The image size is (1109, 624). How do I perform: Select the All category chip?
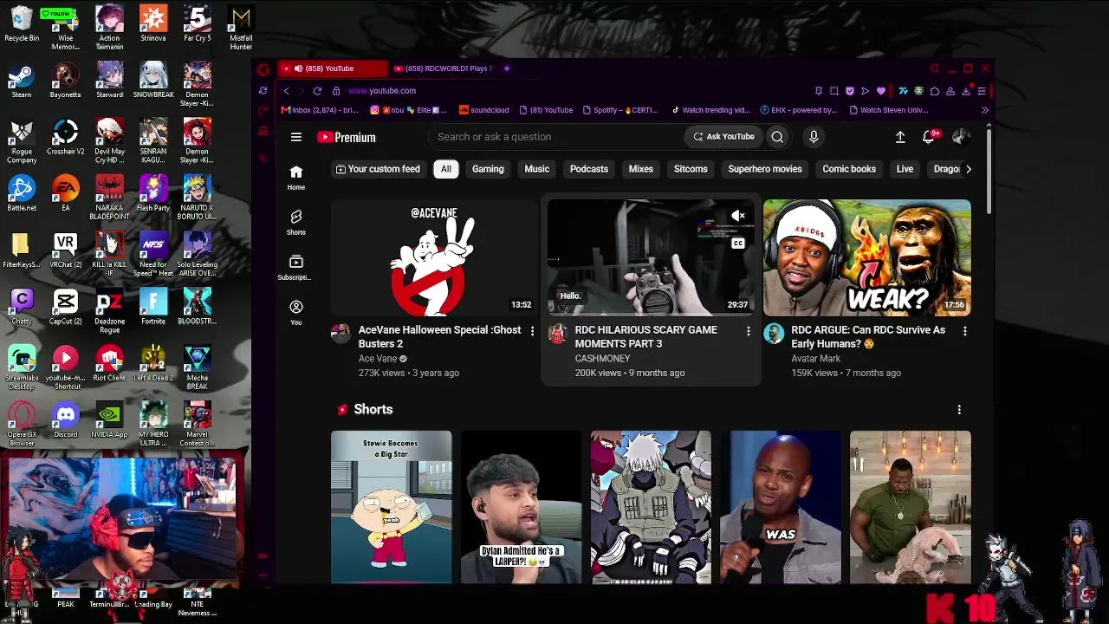(446, 169)
